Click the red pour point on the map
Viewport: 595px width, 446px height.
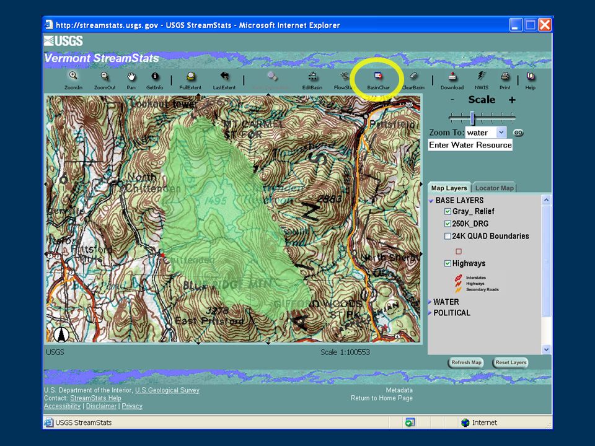tap(163, 255)
